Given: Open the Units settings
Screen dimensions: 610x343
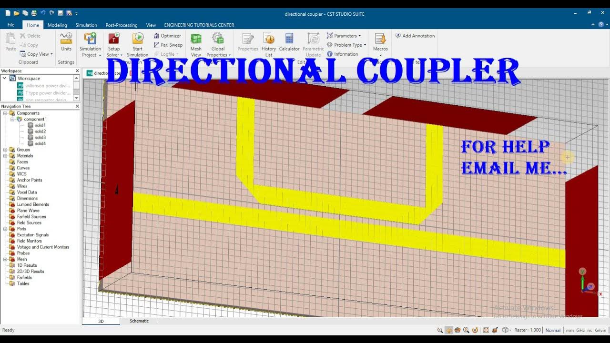Looking at the screenshot, I should click(x=66, y=42).
